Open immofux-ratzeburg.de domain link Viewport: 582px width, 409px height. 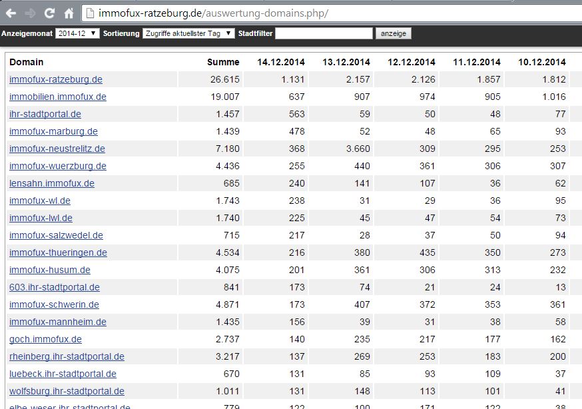tap(56, 79)
